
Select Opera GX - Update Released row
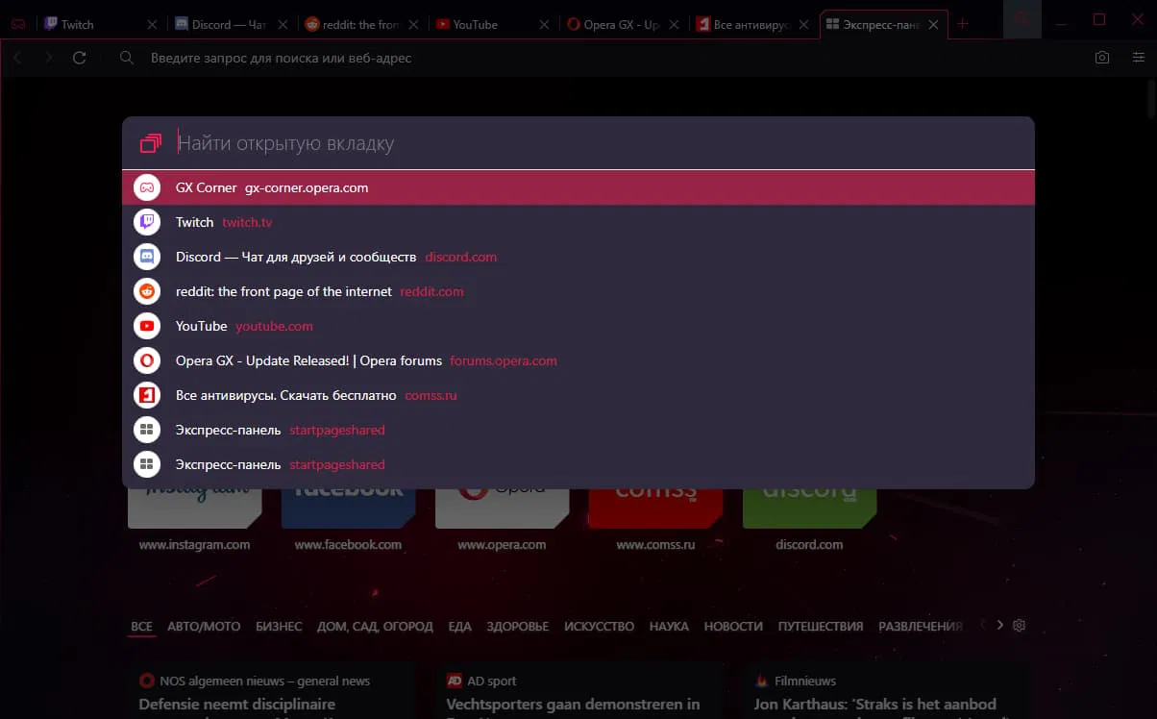tap(578, 360)
